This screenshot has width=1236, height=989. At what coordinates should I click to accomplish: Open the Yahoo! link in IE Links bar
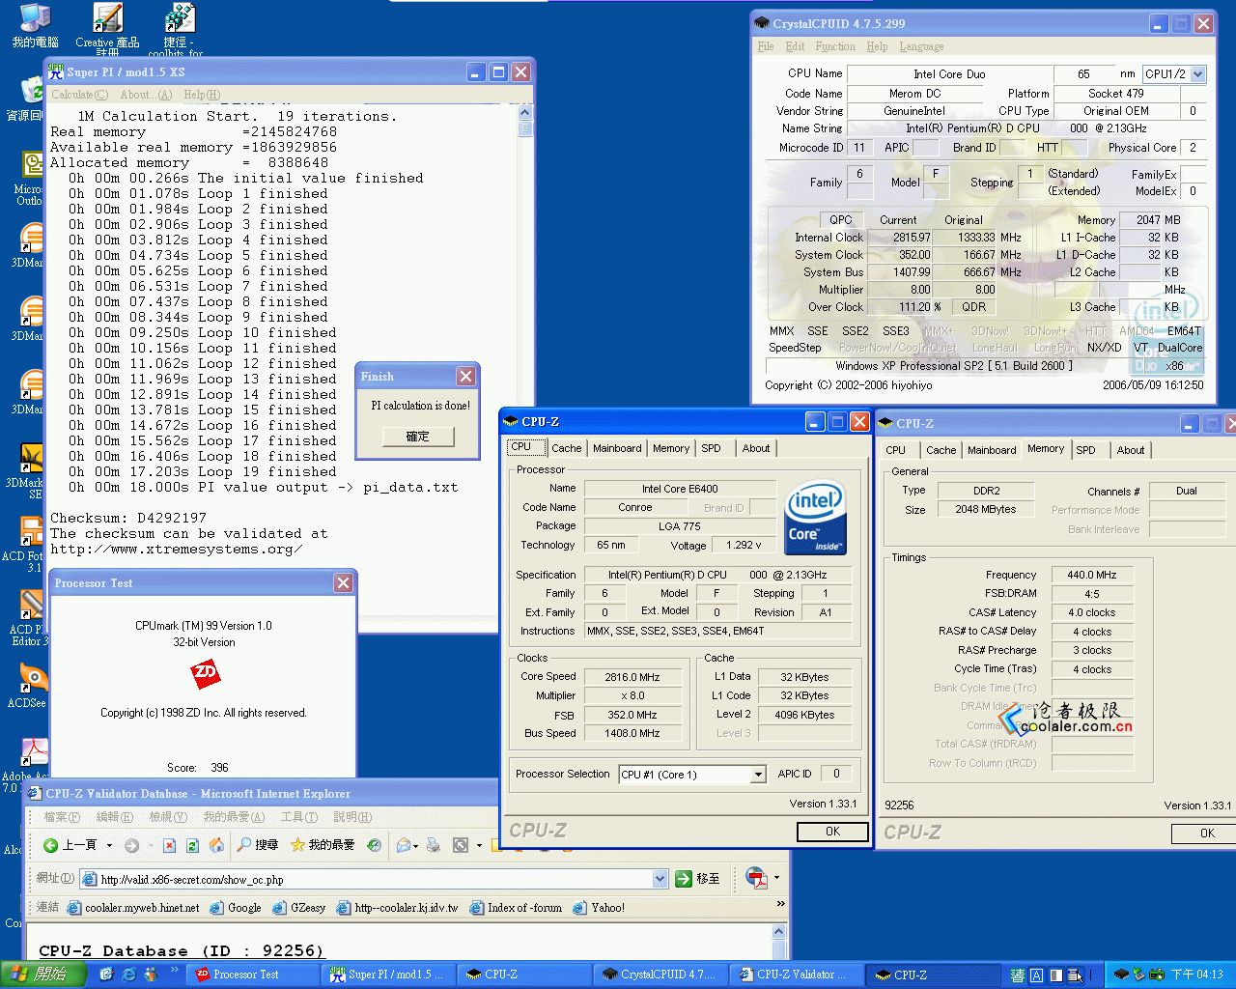coord(599,908)
